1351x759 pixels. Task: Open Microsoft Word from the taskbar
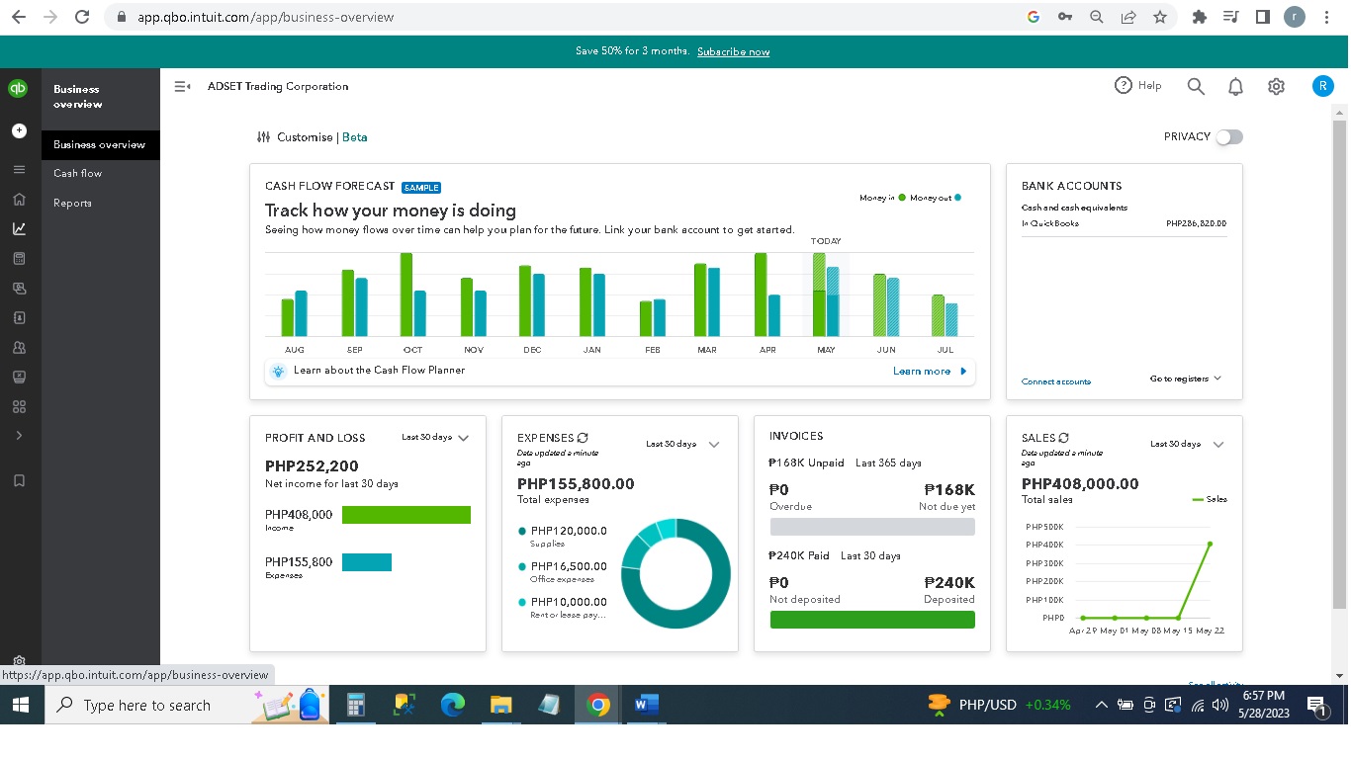click(x=646, y=705)
